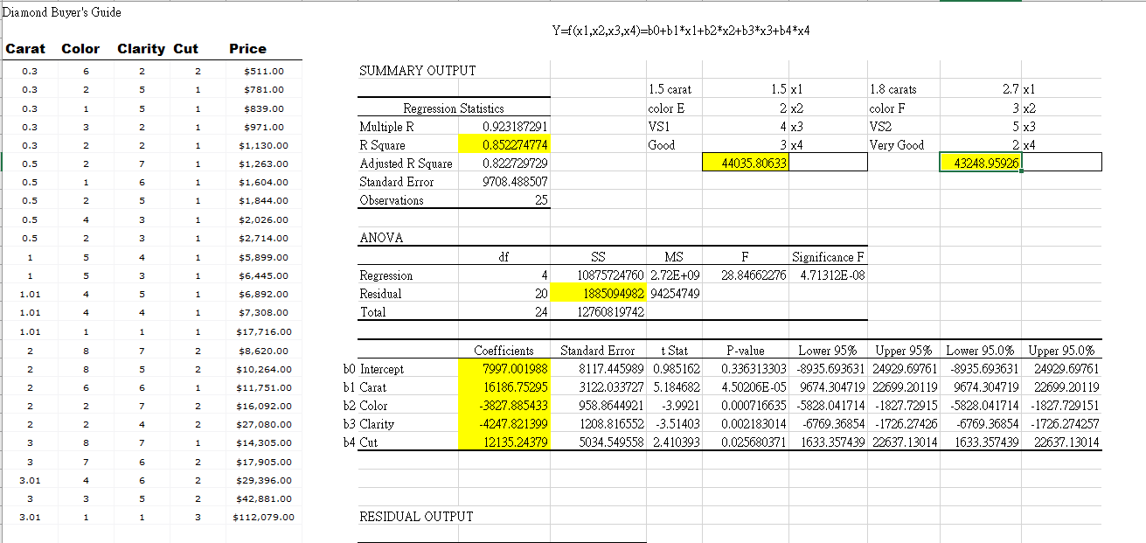Image resolution: width=1146 pixels, height=543 pixels.
Task: Click Cut P-value 0.025680371
Action: (x=754, y=442)
